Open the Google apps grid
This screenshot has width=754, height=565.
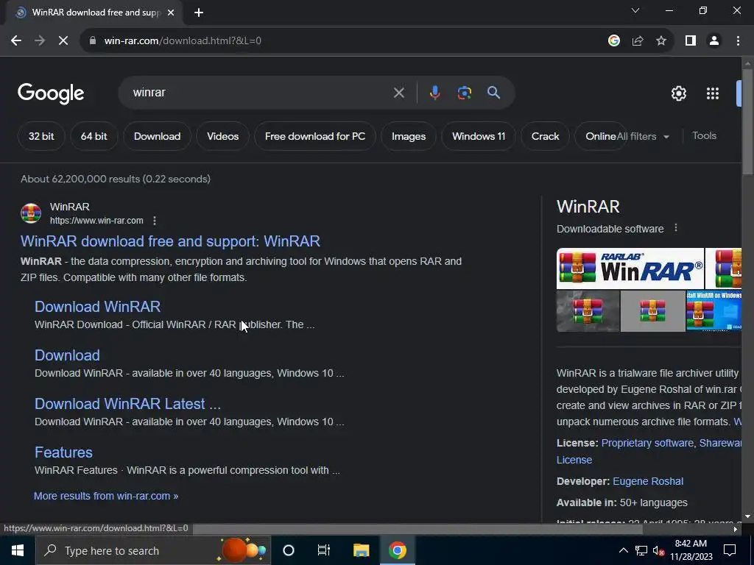[x=712, y=93]
